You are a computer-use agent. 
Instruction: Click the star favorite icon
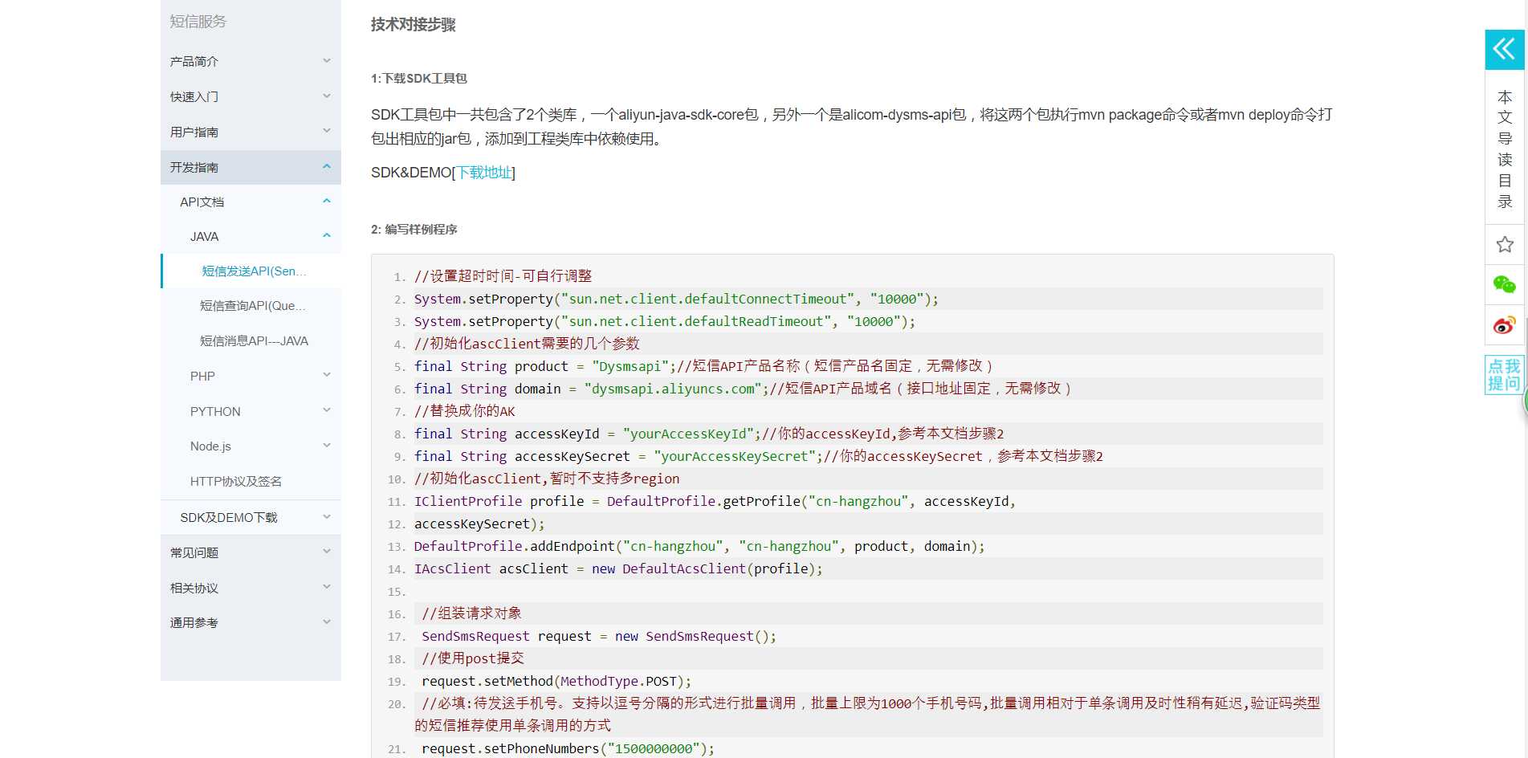coord(1504,244)
